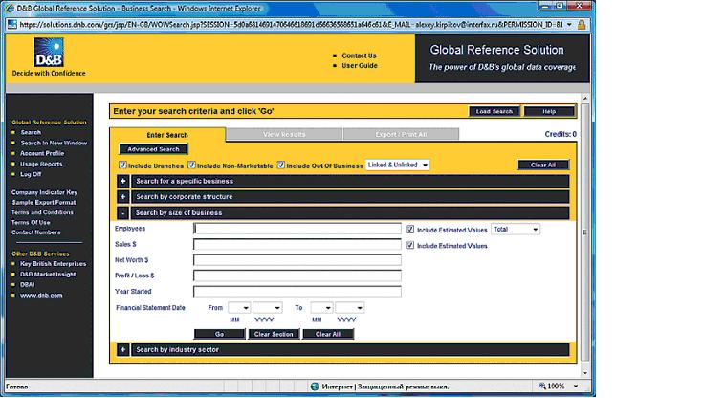Open D&B Market Insight link
The image size is (704, 398).
(x=48, y=274)
